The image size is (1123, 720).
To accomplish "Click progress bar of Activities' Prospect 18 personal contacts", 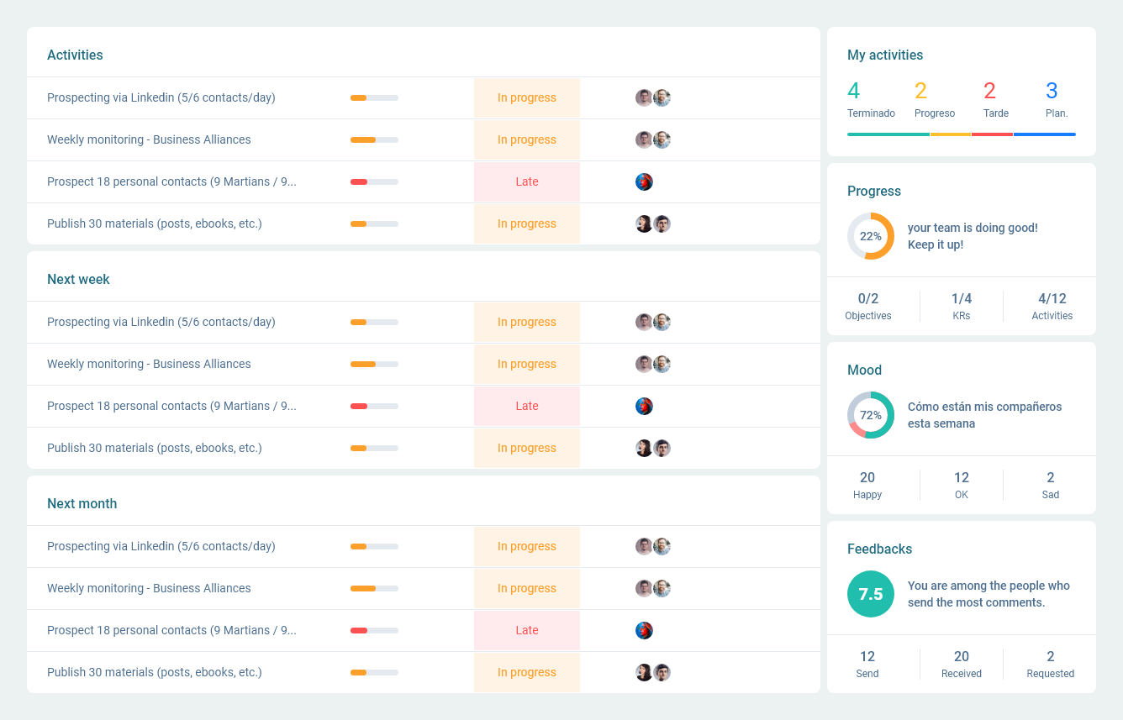I will coord(374,182).
